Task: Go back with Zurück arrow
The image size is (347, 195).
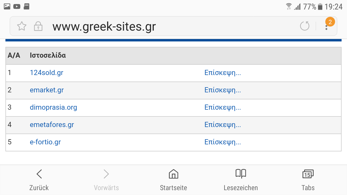Action: point(39,179)
